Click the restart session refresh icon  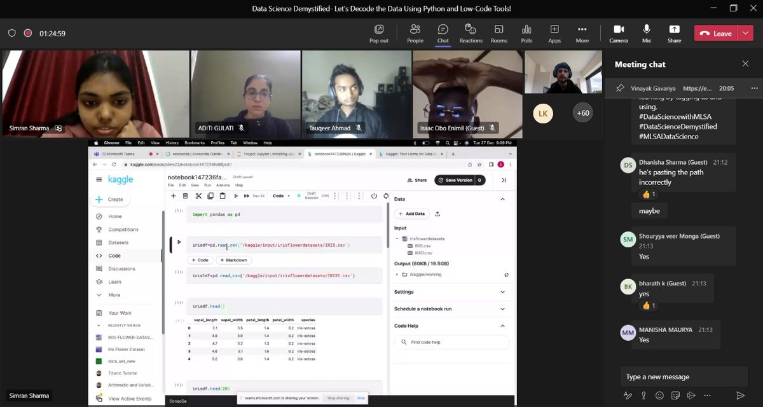tap(385, 196)
